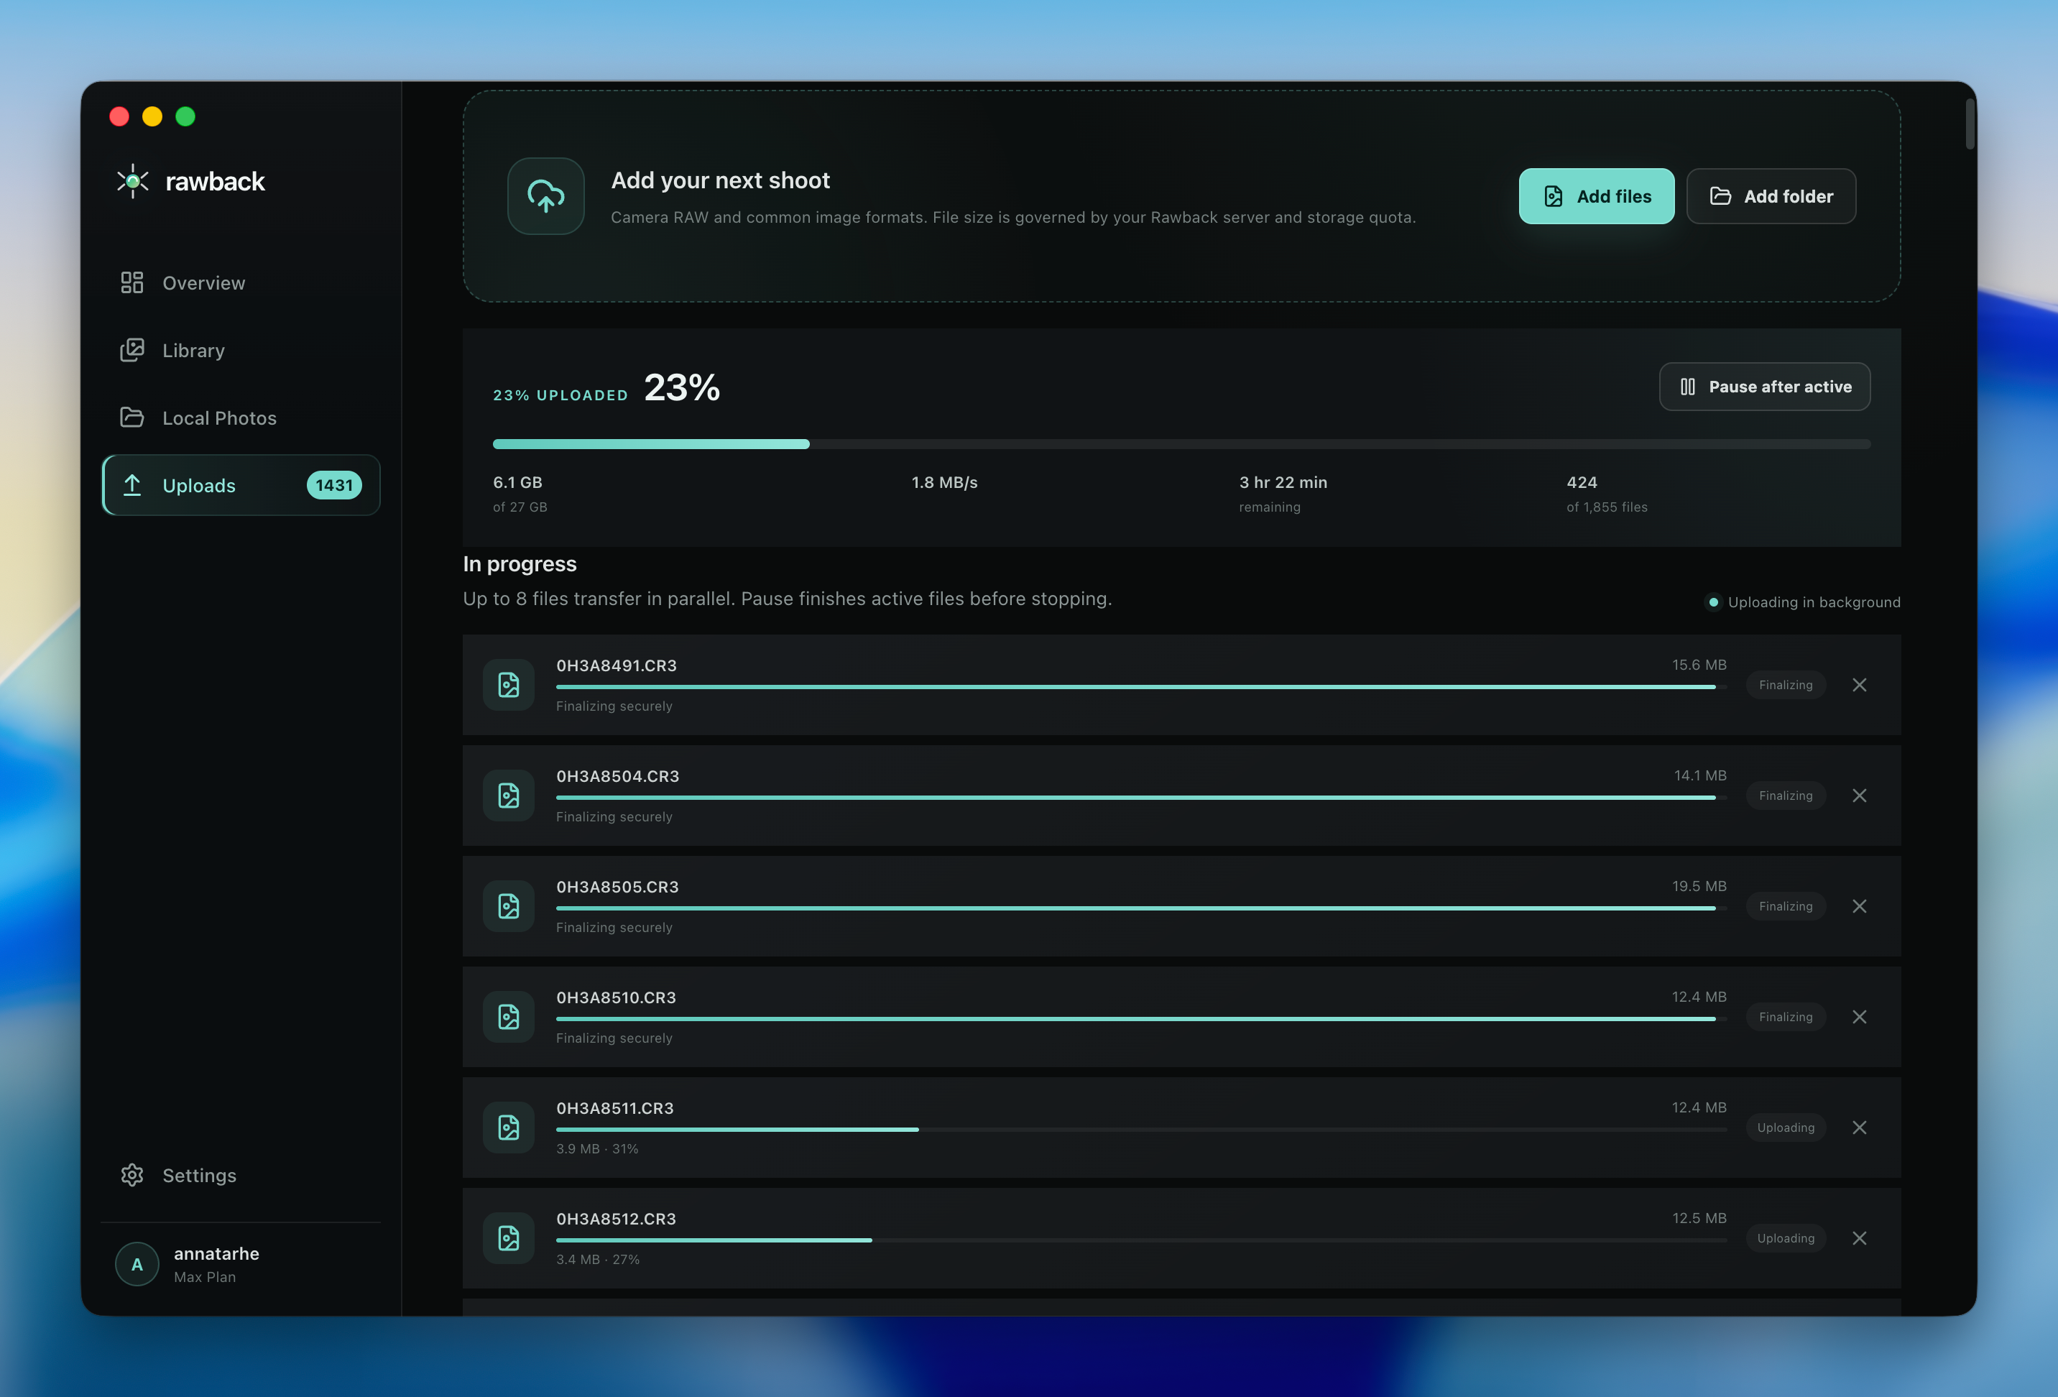Screen dimensions: 2058x1397
Task: Click the Add folder button
Action: [1771, 195]
